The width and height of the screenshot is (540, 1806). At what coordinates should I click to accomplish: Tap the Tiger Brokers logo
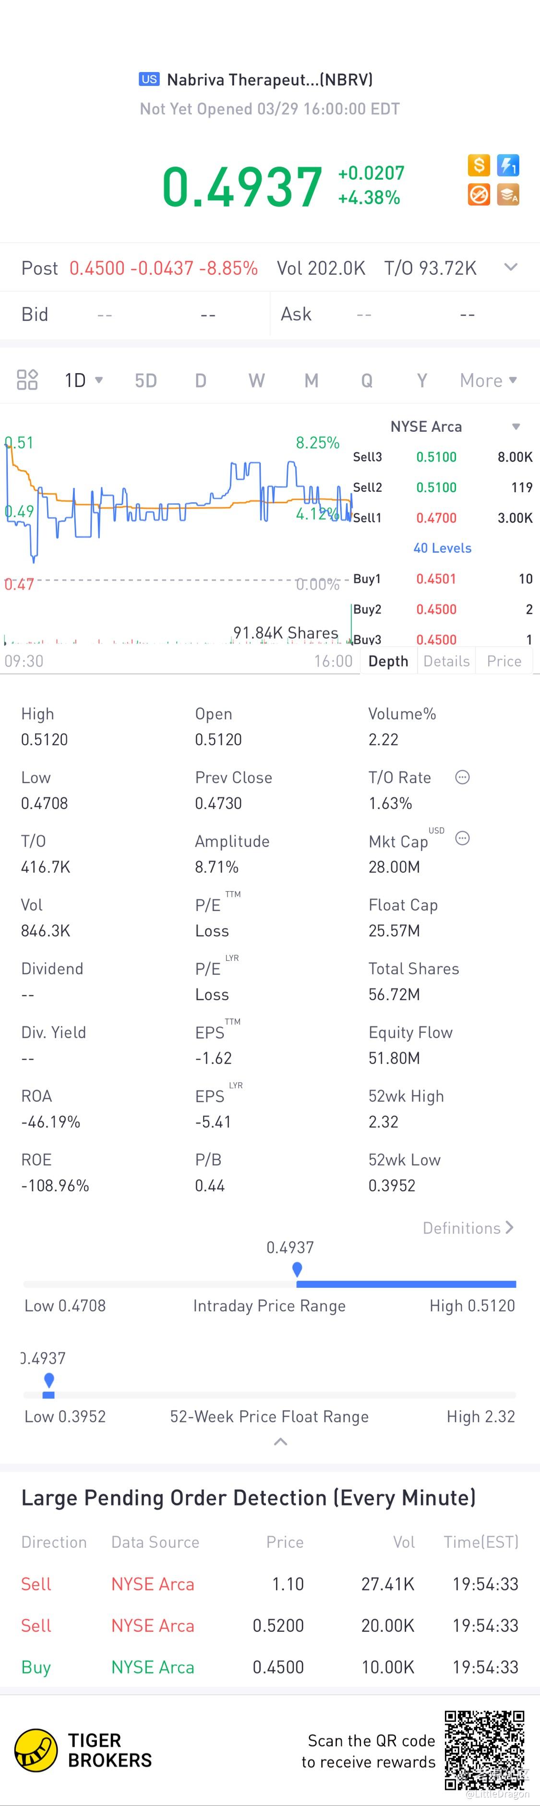coord(84,1750)
